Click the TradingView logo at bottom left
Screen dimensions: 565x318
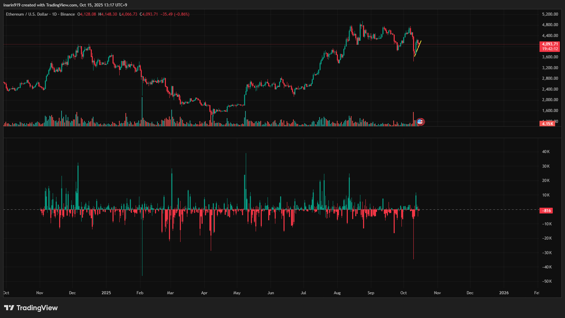point(31,308)
